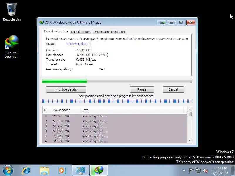The image size is (235, 176).
Task: Open the Speed Limiter tab
Action: pos(80,32)
